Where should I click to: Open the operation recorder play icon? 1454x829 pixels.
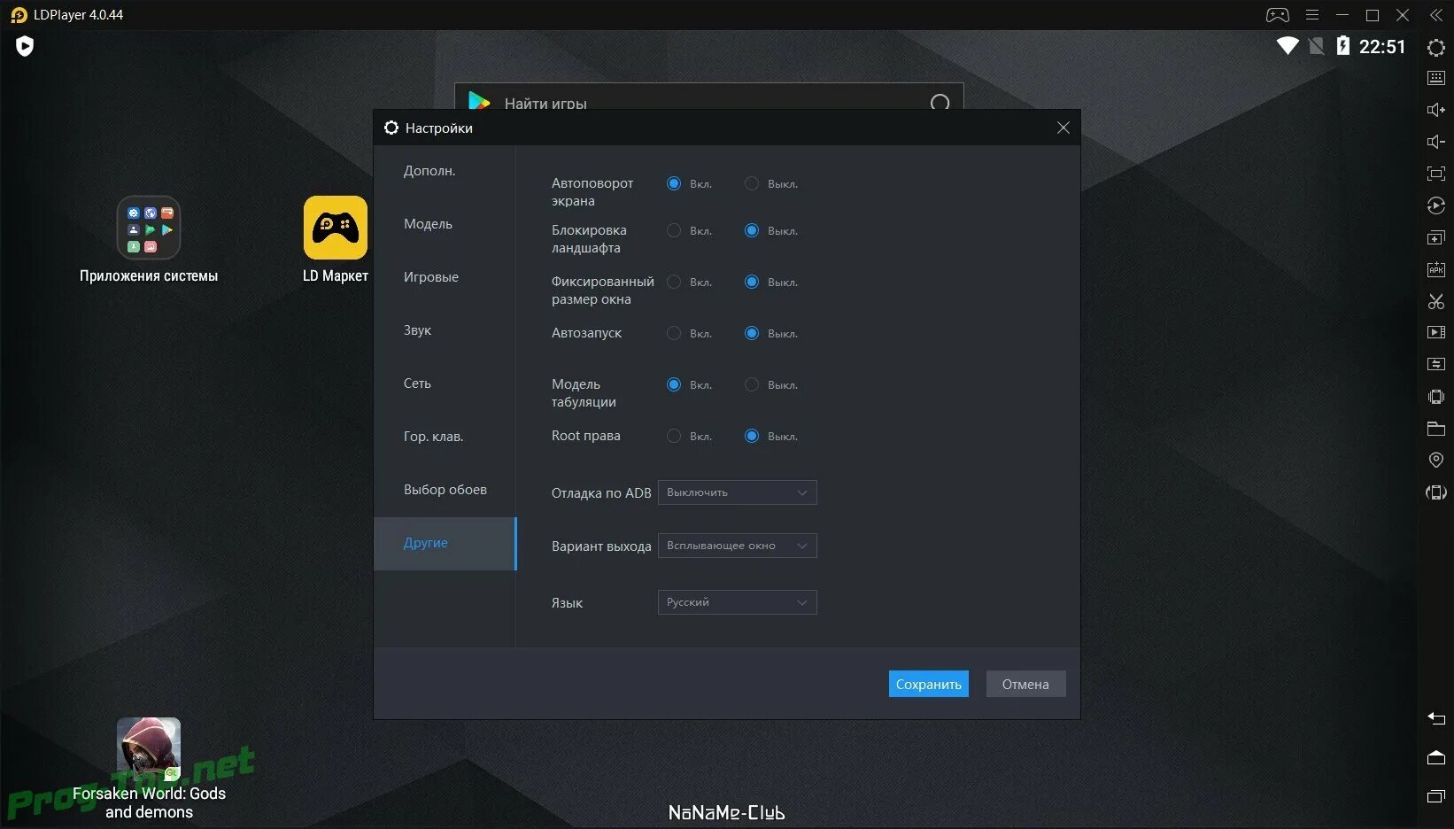[x=1436, y=205]
